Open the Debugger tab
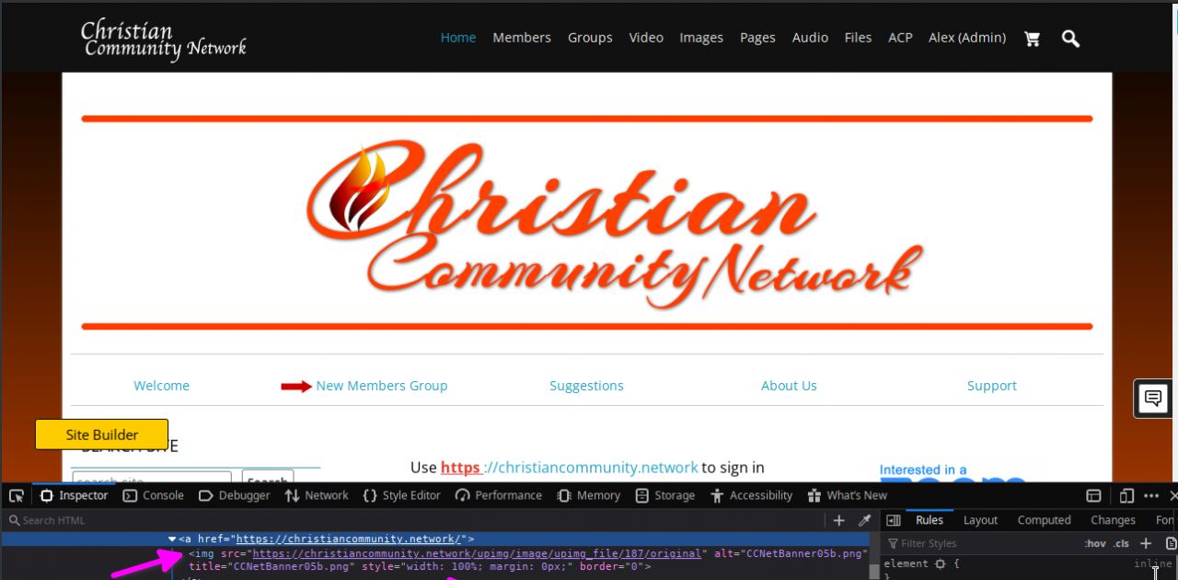This screenshot has width=1178, height=580. pos(234,495)
